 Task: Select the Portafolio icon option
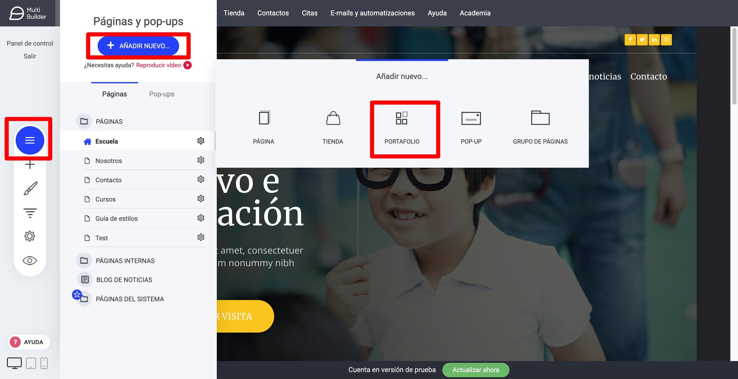[x=402, y=118]
